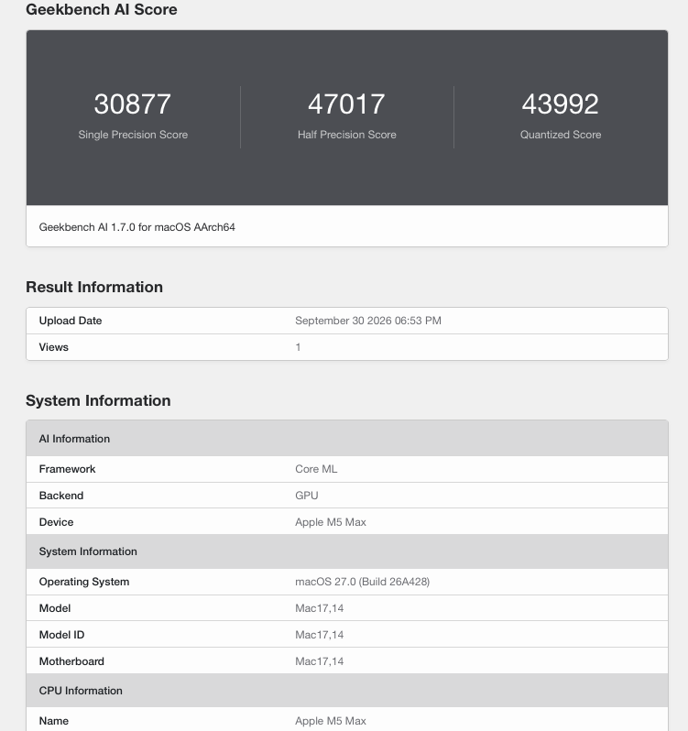Click the 'Result Information' heading

pos(94,287)
